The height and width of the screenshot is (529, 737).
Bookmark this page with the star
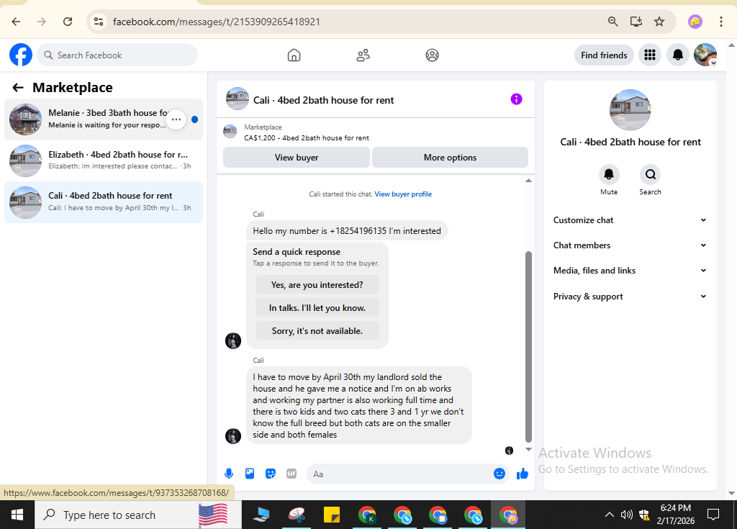[x=659, y=22]
